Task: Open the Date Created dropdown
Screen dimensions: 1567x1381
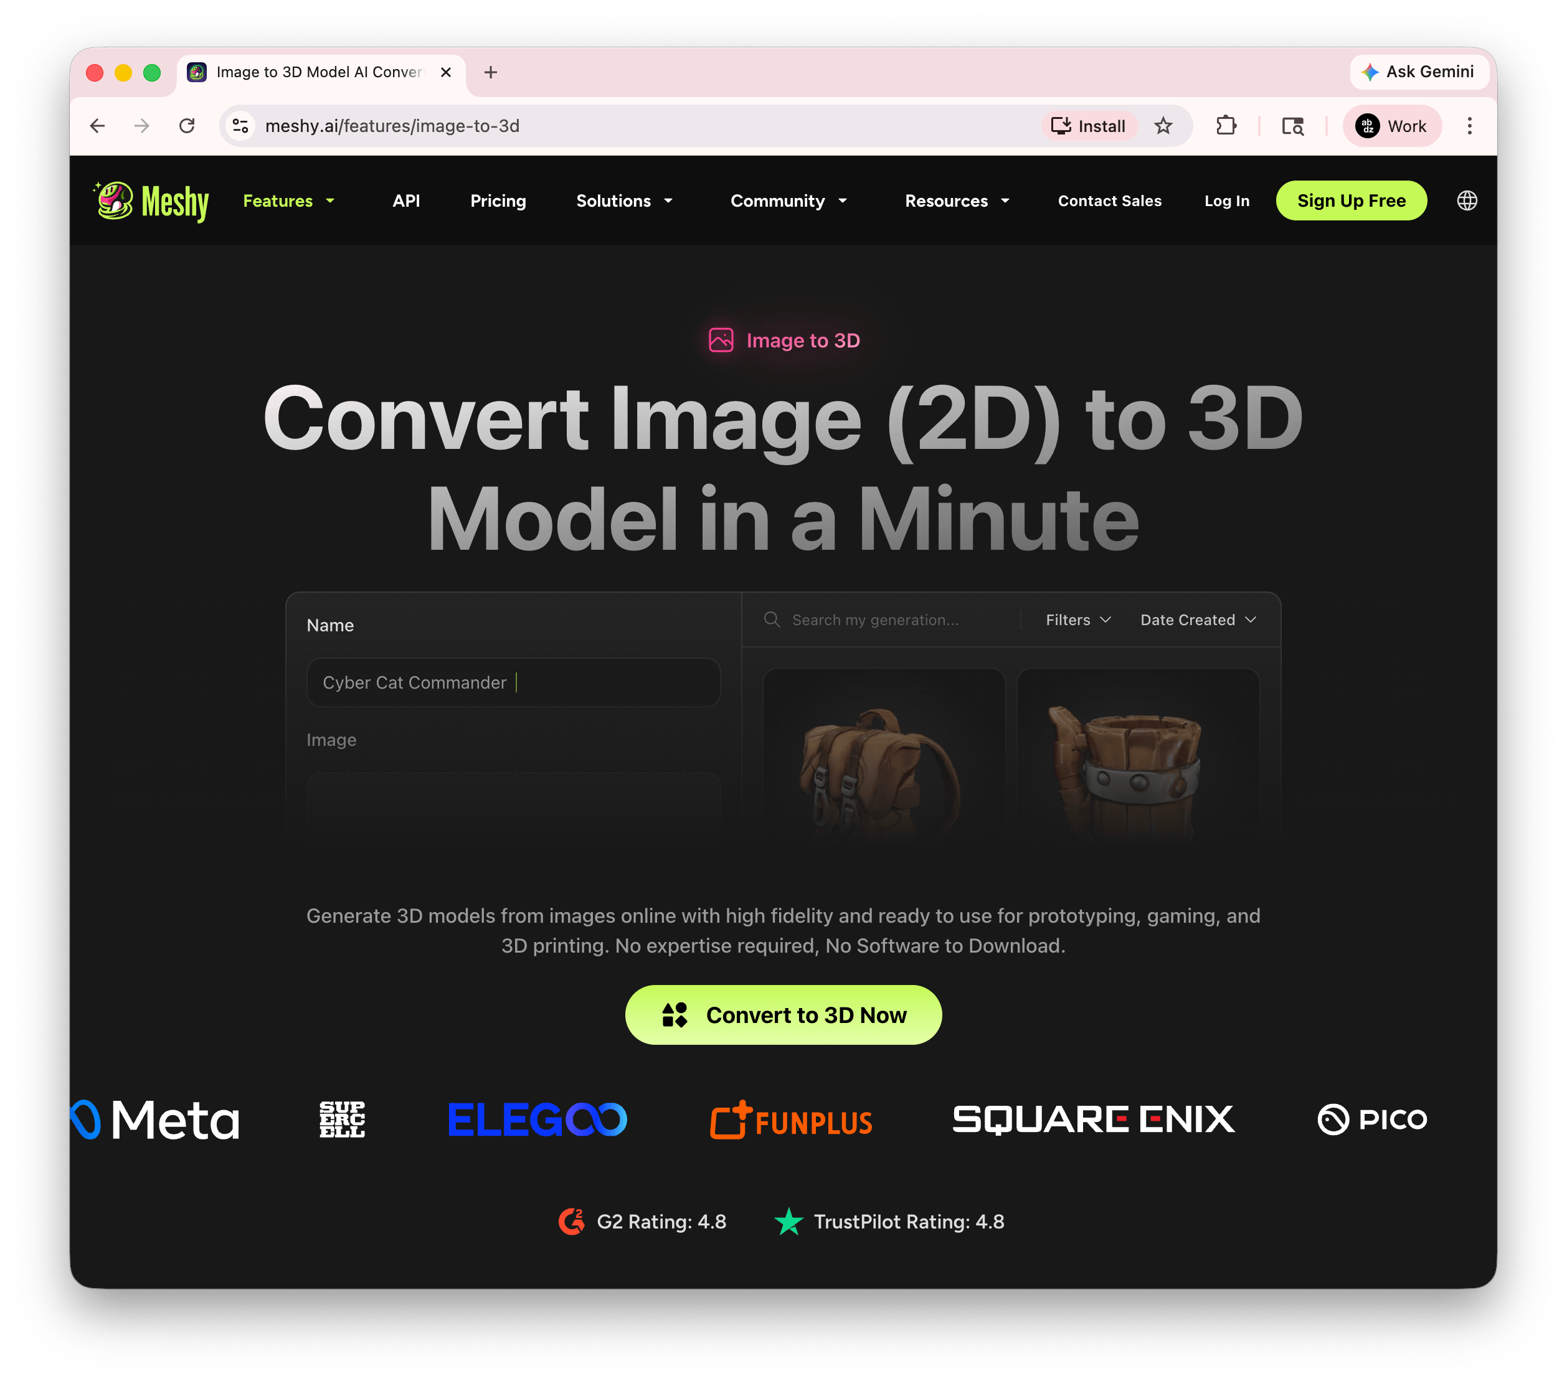Action: pos(1198,620)
